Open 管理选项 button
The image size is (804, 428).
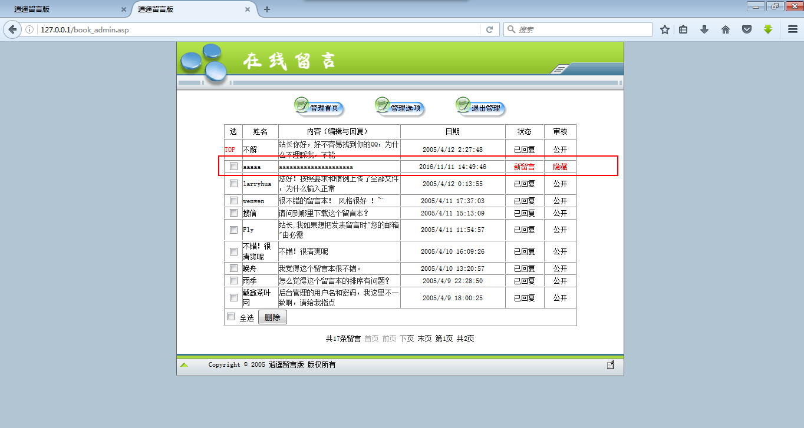400,107
